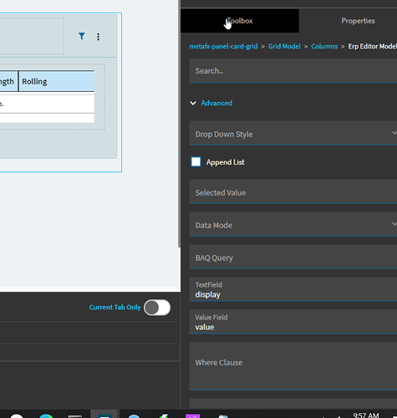Screen dimensions: 397x418
Task: Open the three-dot overflow menu on grid card
Action: click(98, 37)
